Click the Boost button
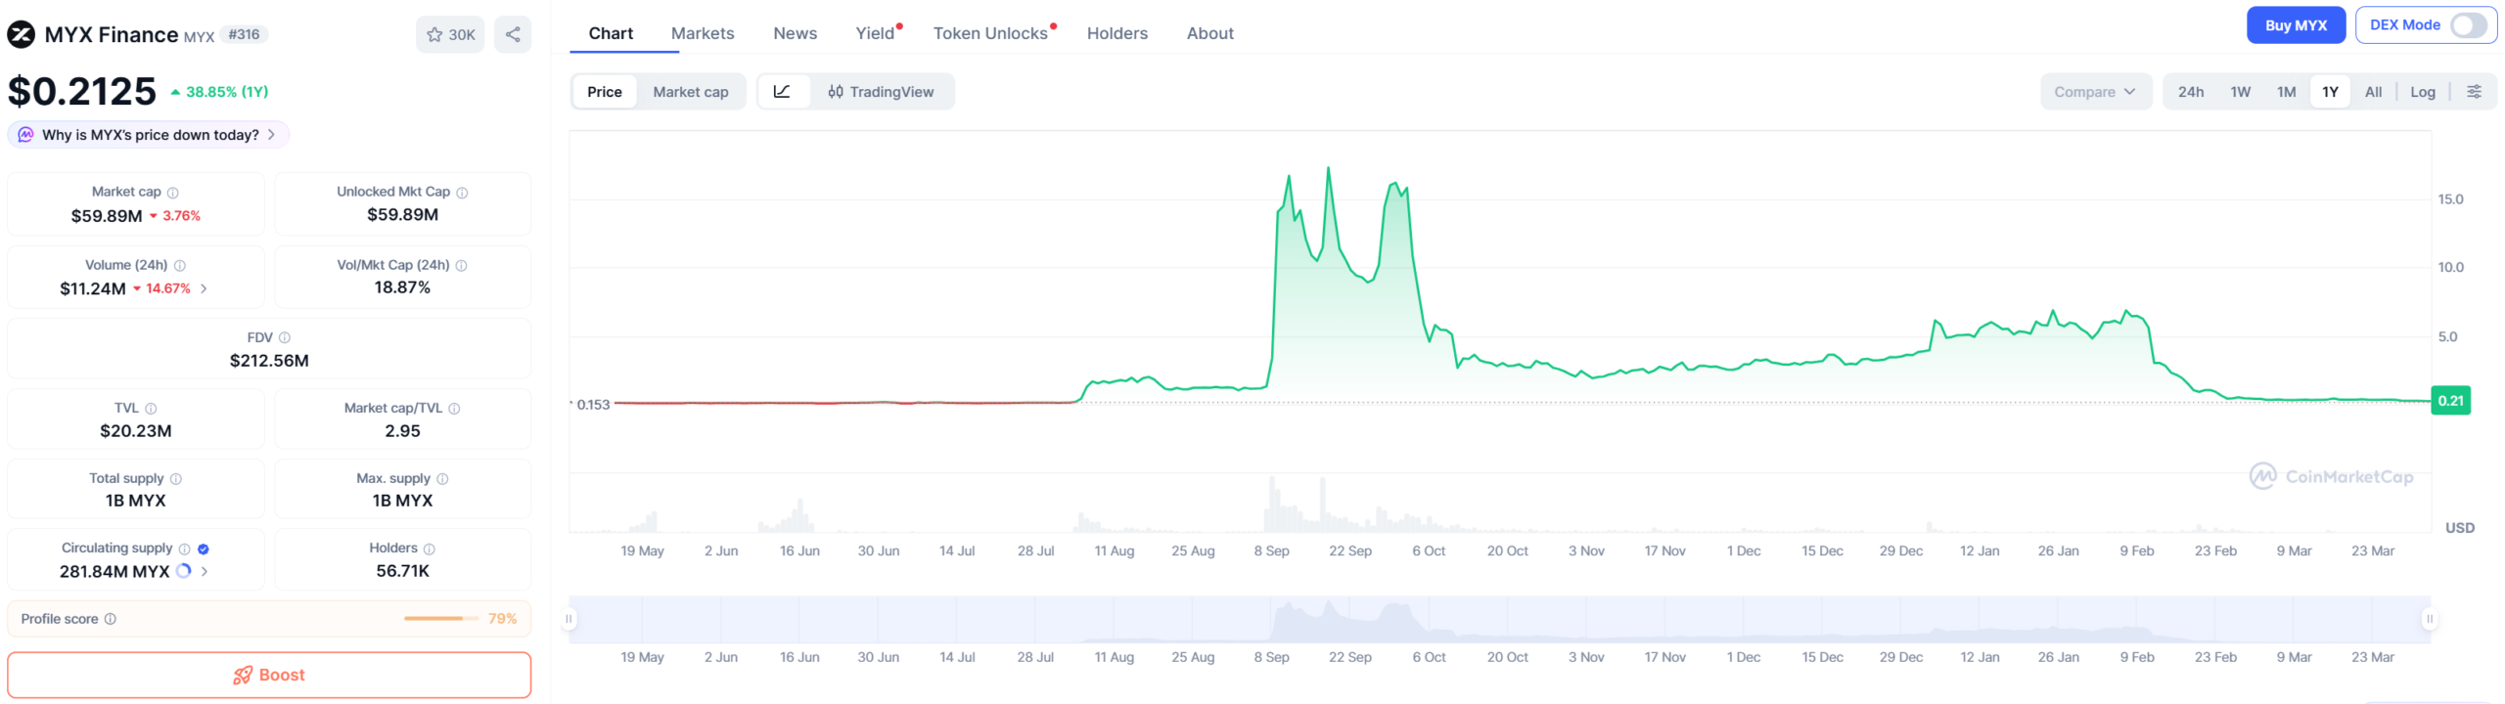Viewport: 2505px width, 704px height. click(x=269, y=675)
